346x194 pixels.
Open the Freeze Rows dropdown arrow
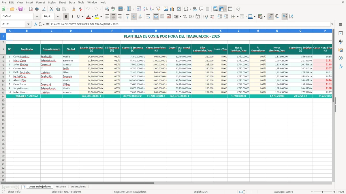226,9
